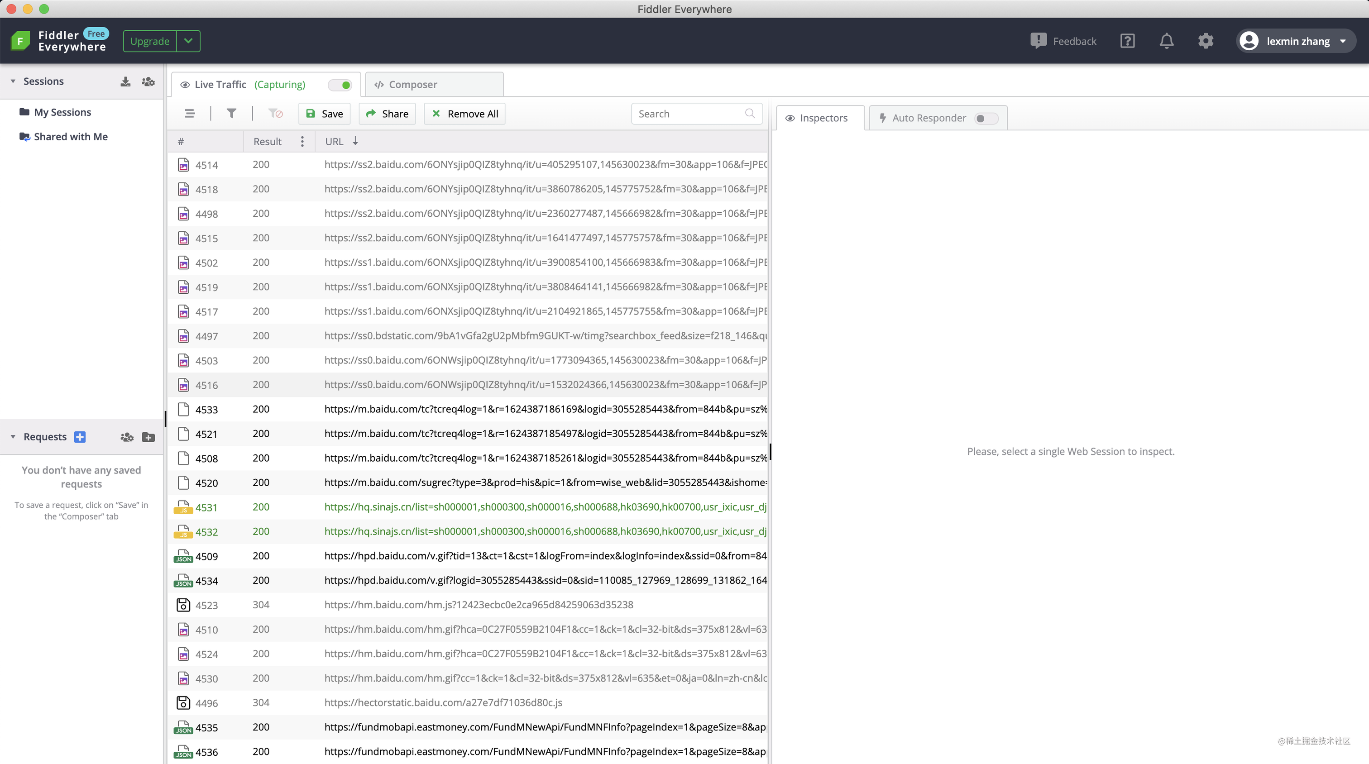This screenshot has height=764, width=1369.
Task: Collapse the Requests panel
Action: (x=13, y=437)
